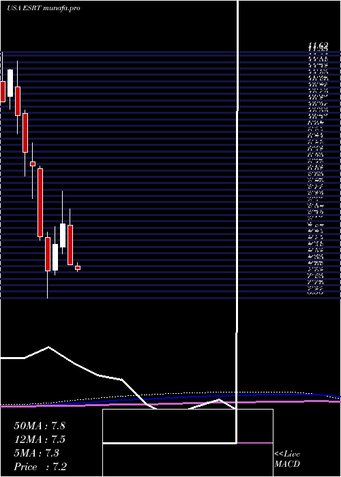Click the last small red candlestick

point(78,268)
